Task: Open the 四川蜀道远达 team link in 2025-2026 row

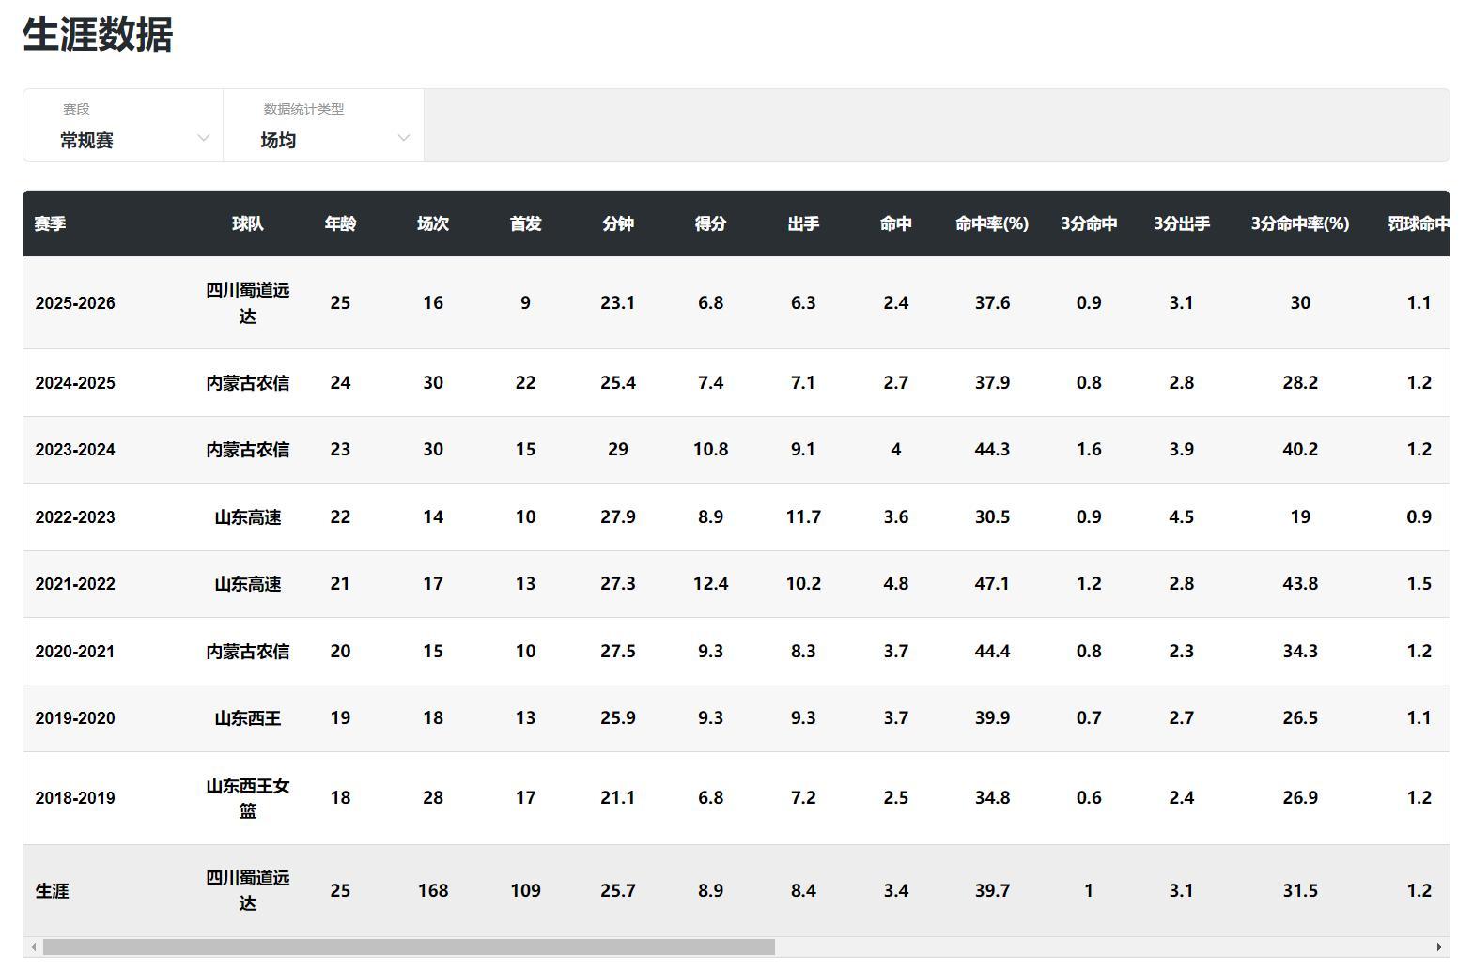Action: point(248,302)
